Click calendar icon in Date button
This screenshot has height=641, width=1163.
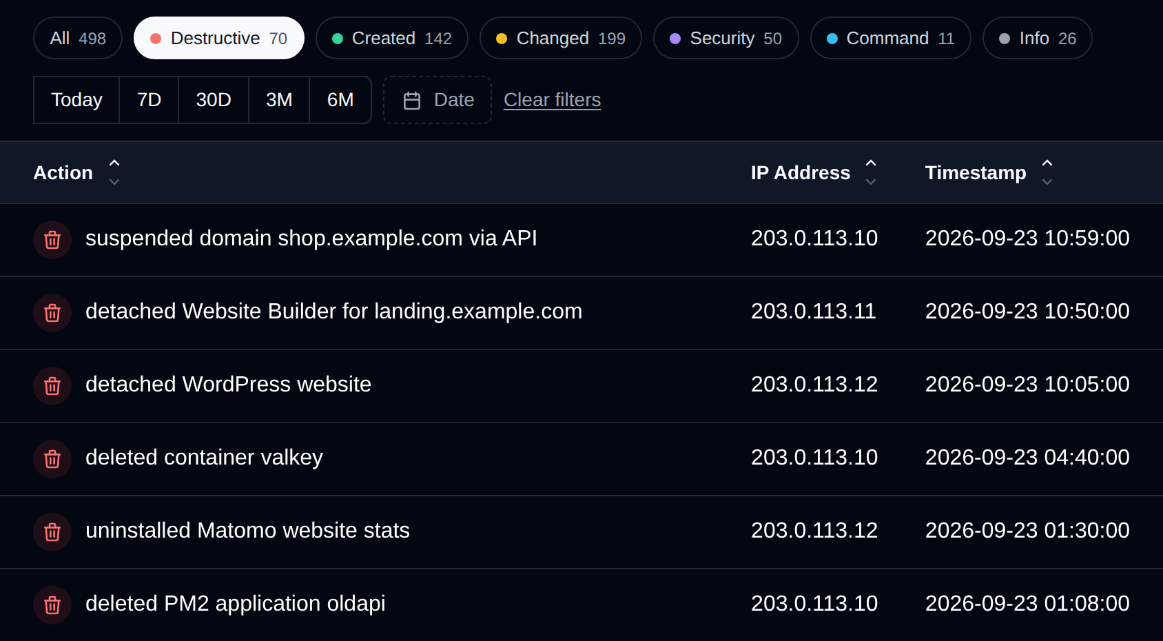412,101
